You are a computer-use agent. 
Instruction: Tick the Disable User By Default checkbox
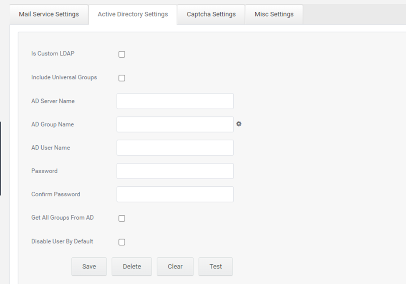click(122, 242)
